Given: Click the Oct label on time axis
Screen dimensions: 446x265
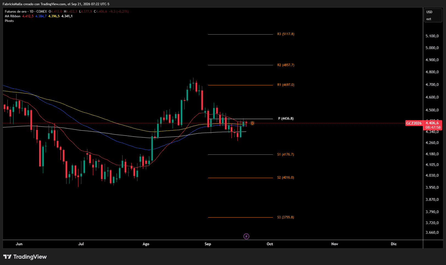Looking at the screenshot, I should coord(270,244).
